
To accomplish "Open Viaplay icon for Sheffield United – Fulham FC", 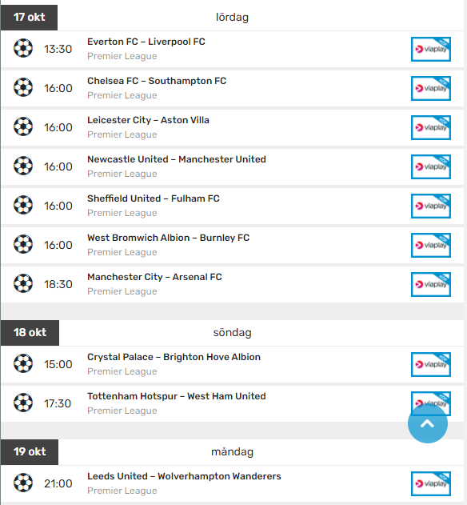I will 431,206.
